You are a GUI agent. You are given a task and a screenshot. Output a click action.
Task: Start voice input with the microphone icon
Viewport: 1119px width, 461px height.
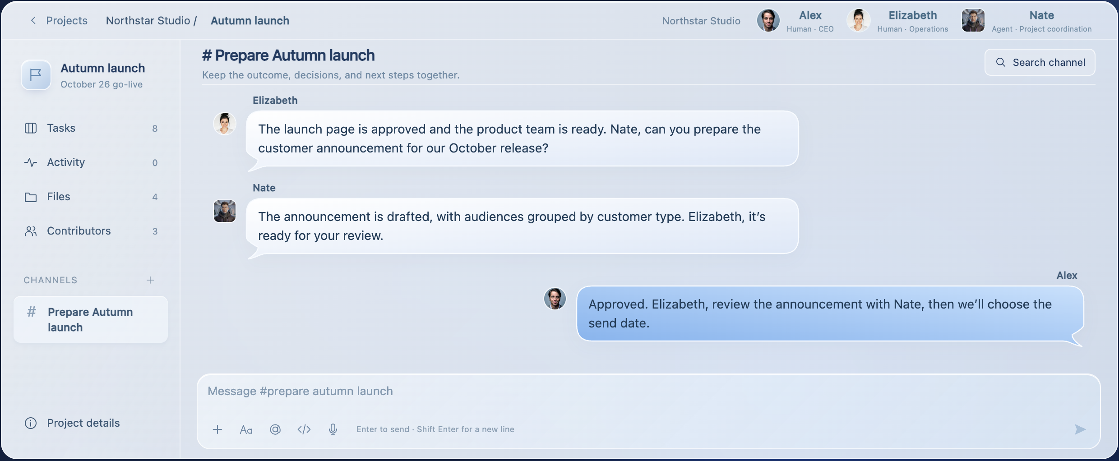(x=333, y=429)
